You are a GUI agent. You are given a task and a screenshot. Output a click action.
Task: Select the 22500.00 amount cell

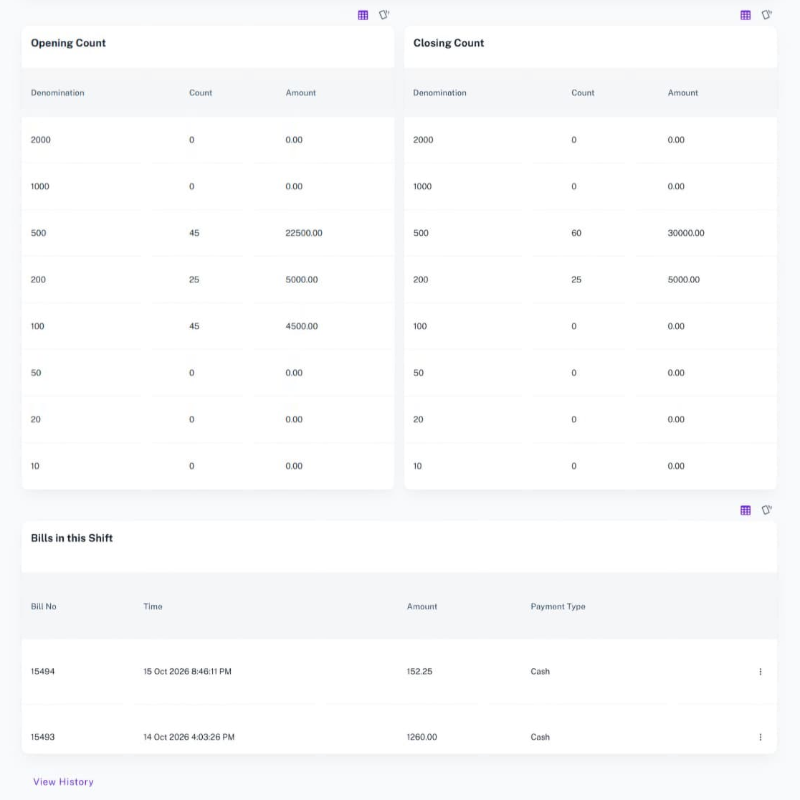pos(303,233)
